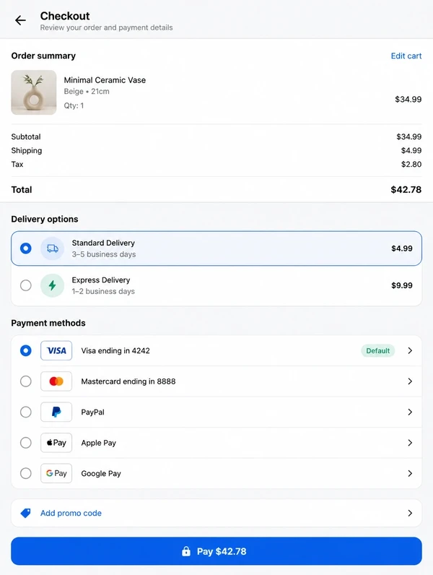Image resolution: width=433 pixels, height=575 pixels.
Task: Click the lock icon on Pay button
Action: 186,551
